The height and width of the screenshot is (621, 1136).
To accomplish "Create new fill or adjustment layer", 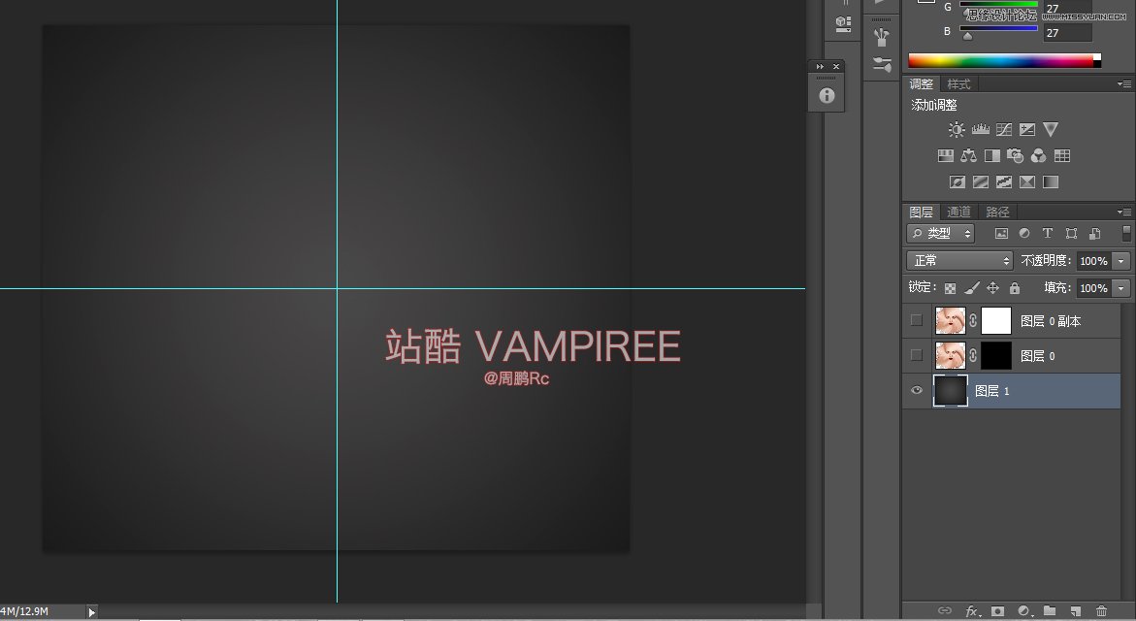I will (x=1023, y=611).
